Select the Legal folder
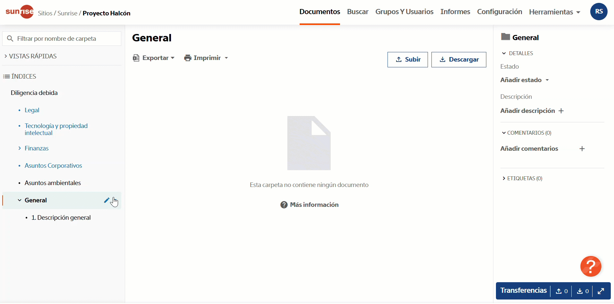Viewport: 614px width, 304px height. coord(32,110)
